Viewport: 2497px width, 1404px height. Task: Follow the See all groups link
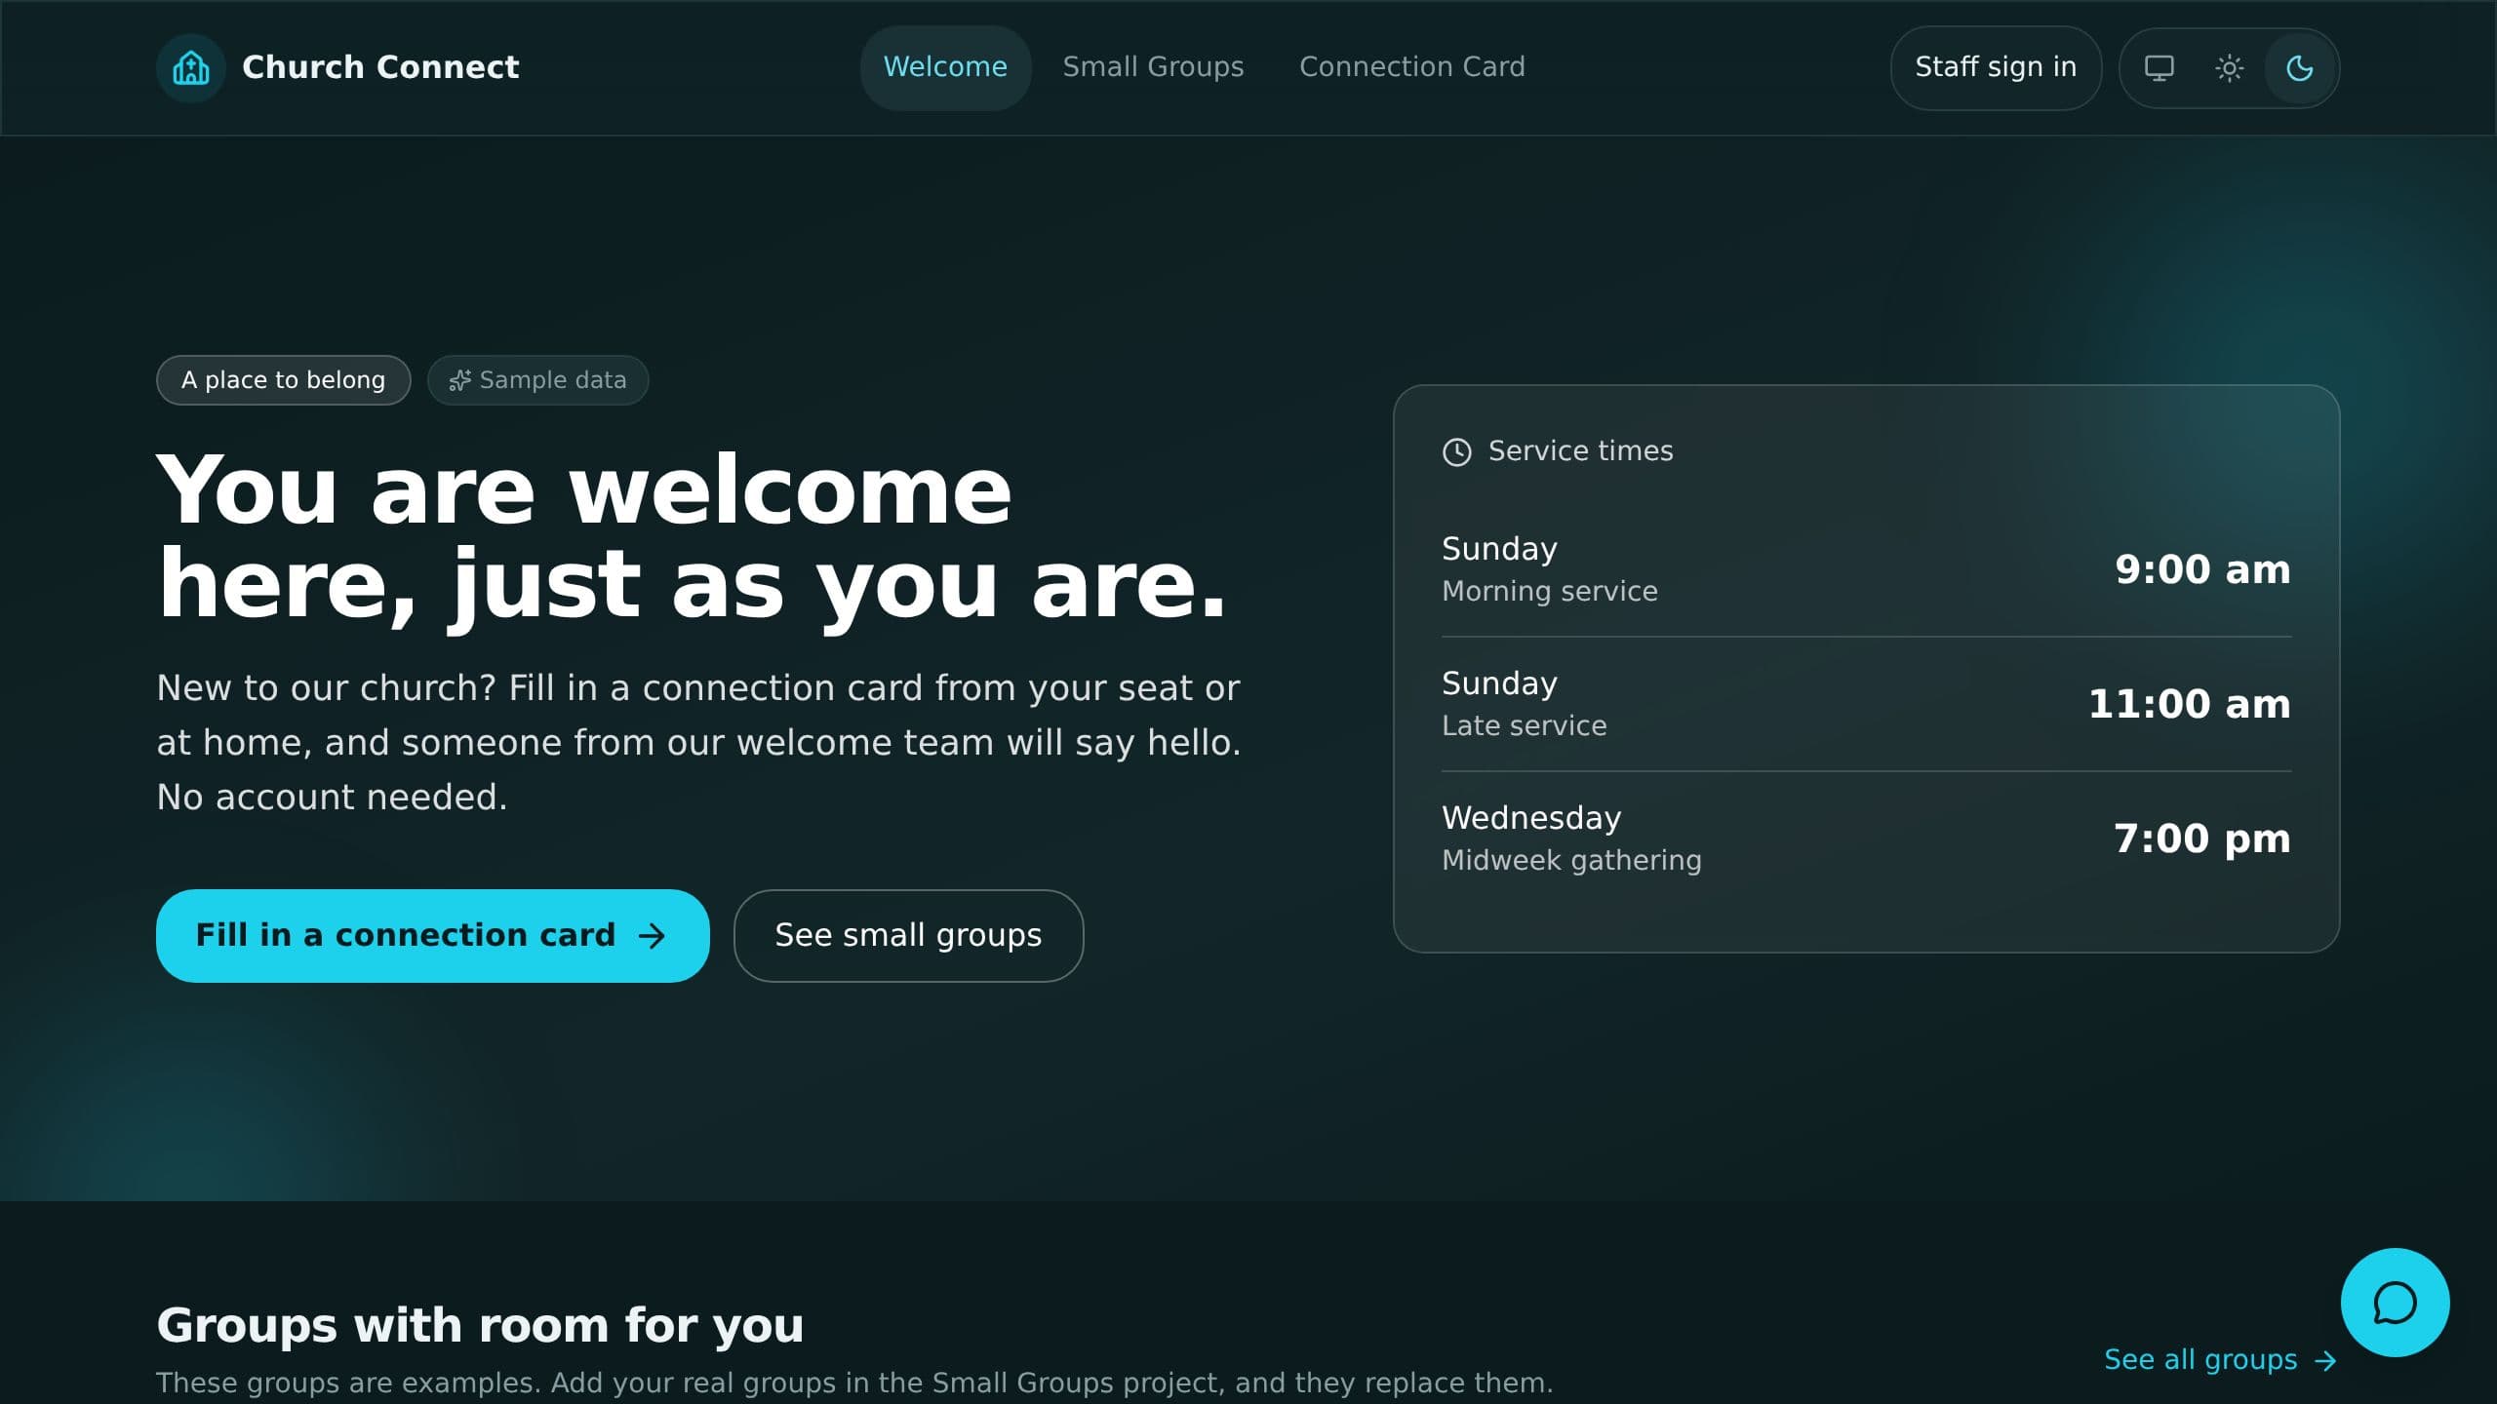coord(2221,1359)
